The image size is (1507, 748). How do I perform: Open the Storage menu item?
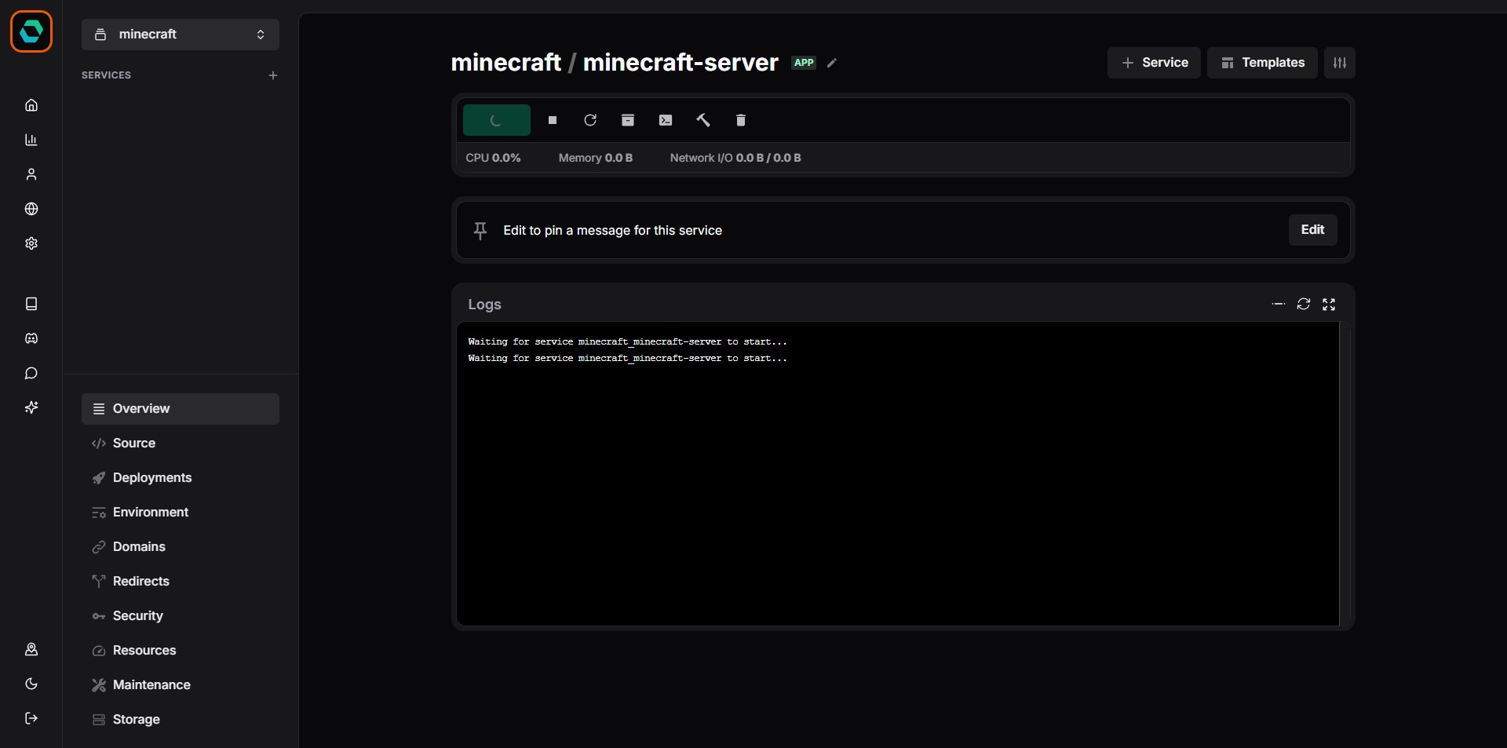tap(181, 720)
